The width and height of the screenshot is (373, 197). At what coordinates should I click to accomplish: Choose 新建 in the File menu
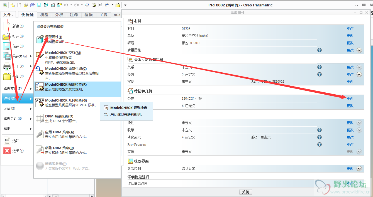(18, 26)
